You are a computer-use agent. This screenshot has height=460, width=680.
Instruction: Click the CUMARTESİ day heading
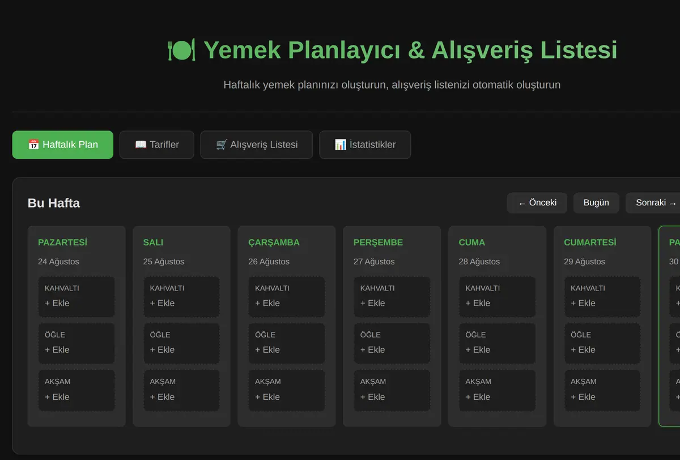coord(590,242)
